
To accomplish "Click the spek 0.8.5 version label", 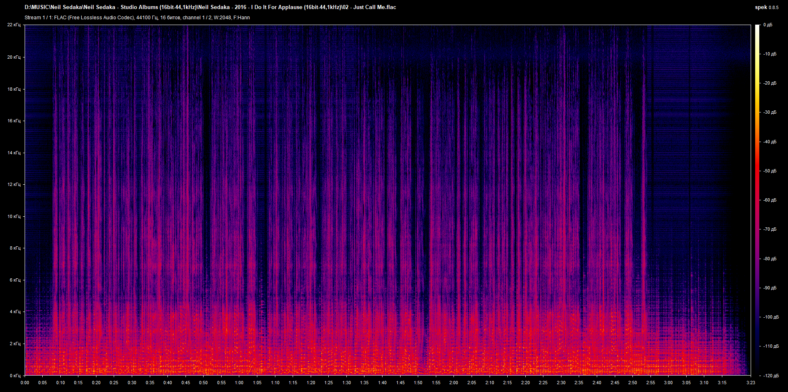I will pyautogui.click(x=767, y=7).
